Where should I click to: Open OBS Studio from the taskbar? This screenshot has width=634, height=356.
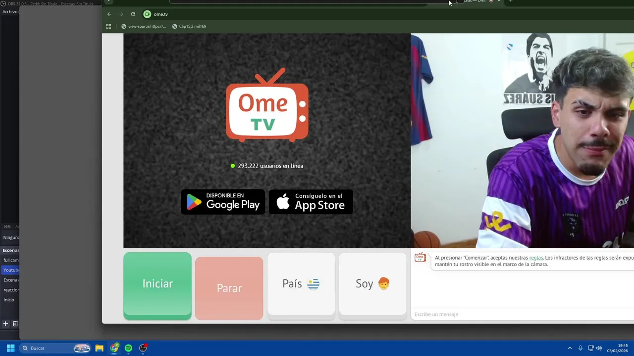(x=143, y=348)
